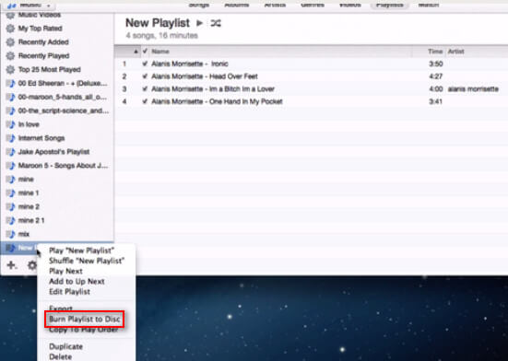Play the New Playlist using play arrow
Image resolution: width=508 pixels, height=361 pixels.
[199, 23]
